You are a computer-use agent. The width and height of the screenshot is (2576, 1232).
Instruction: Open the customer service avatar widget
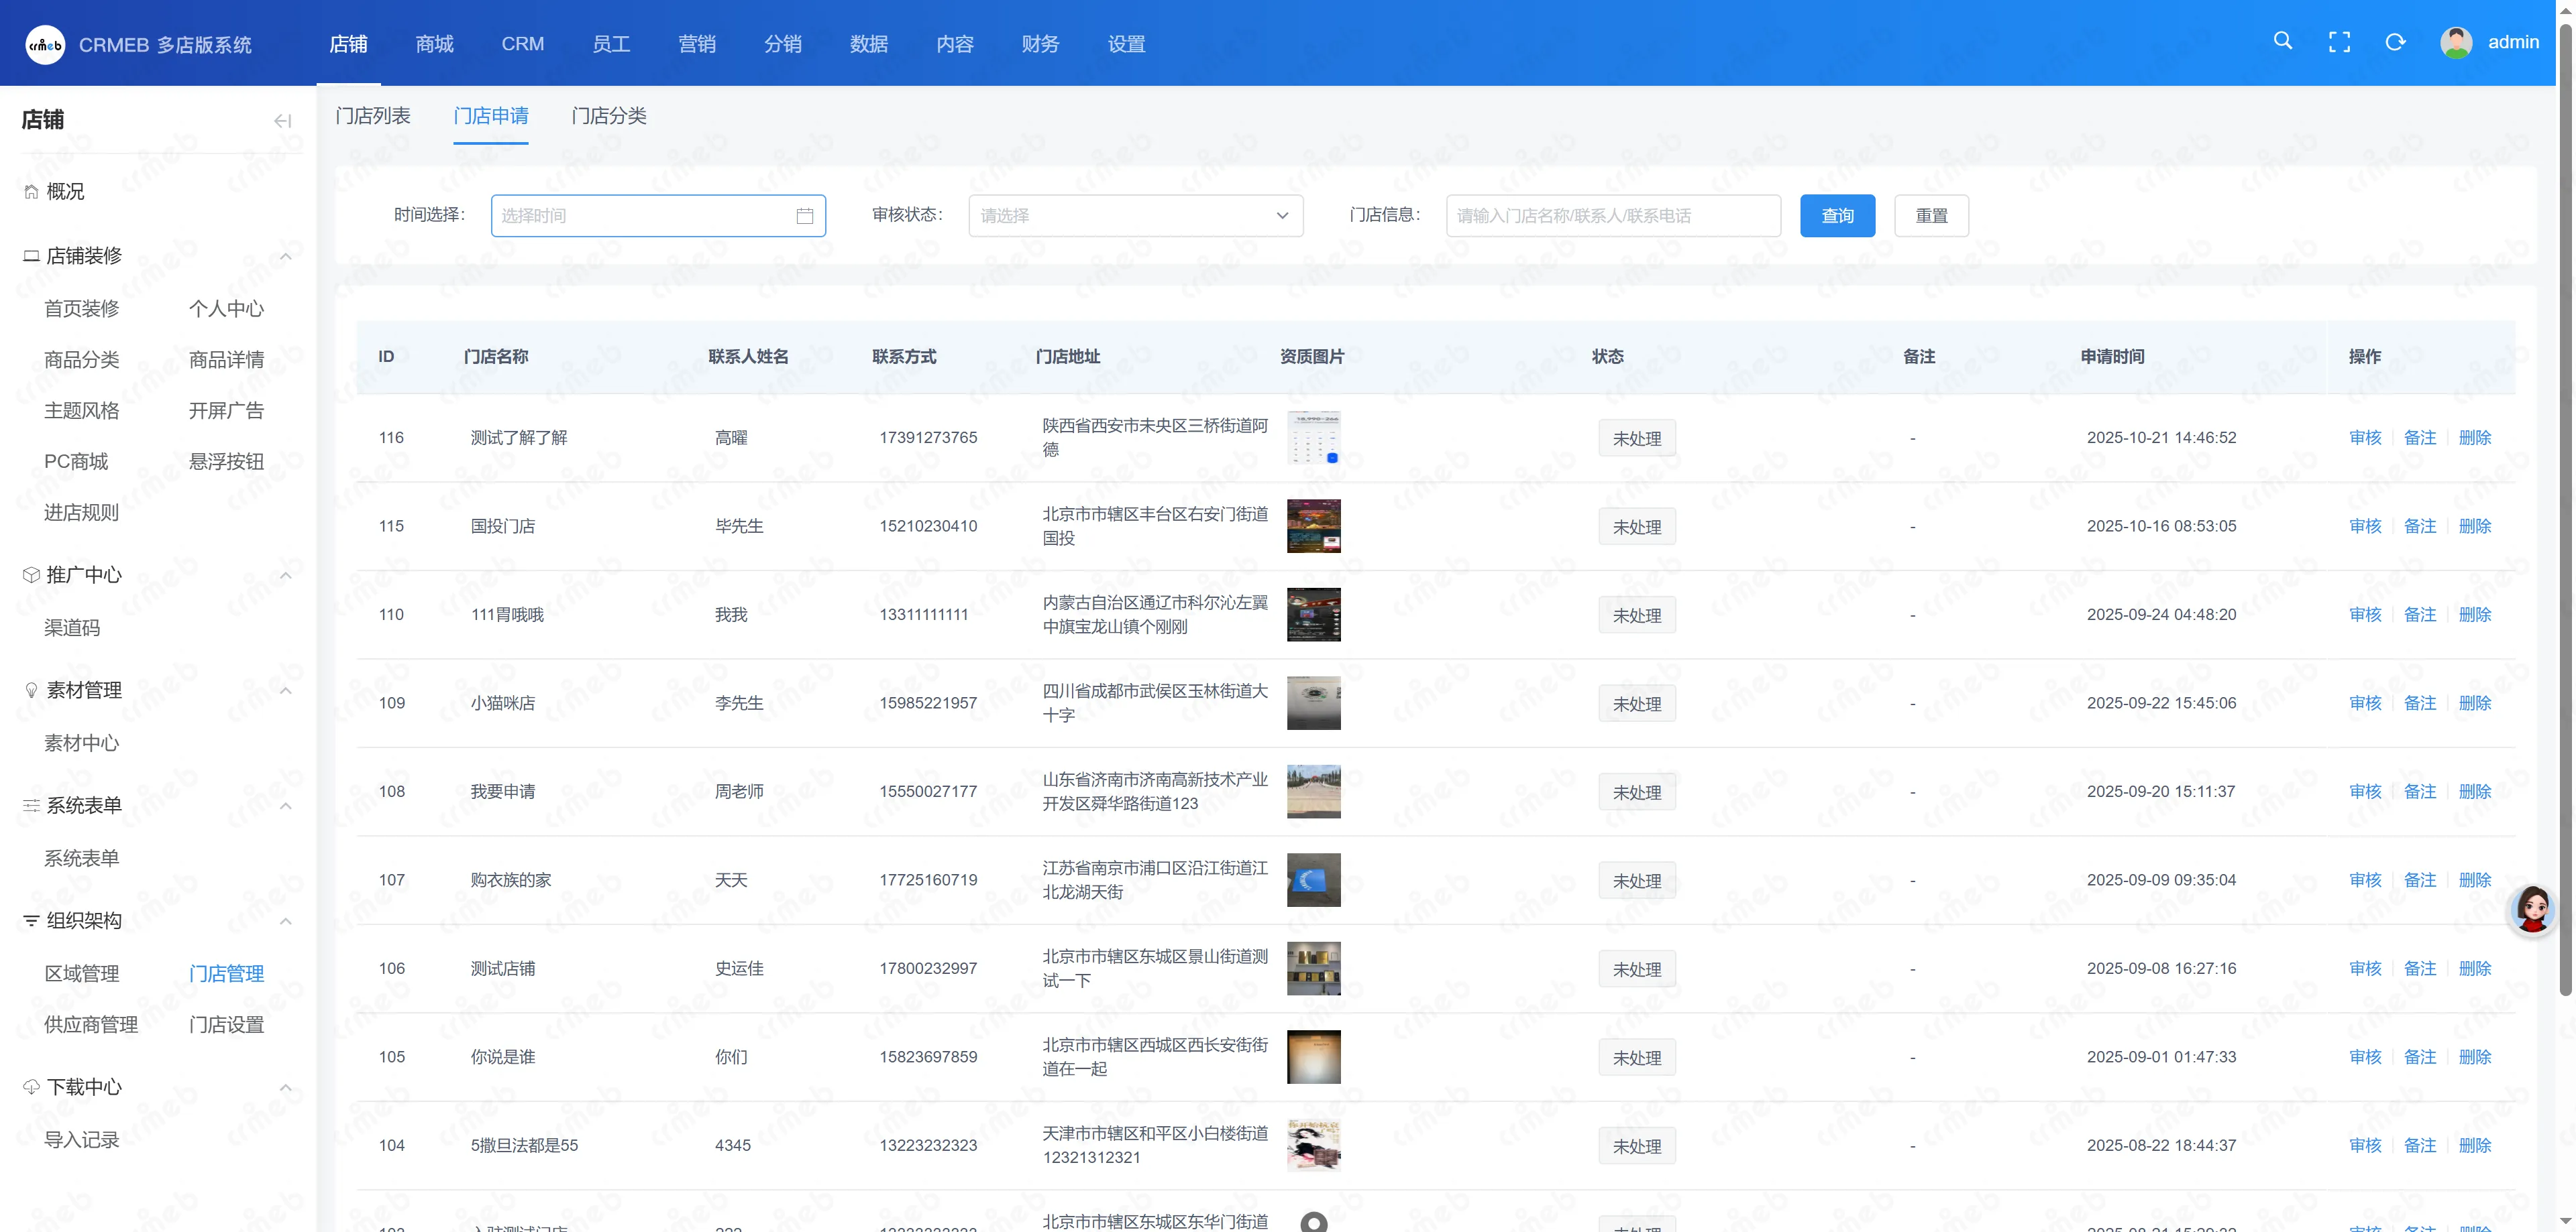pyautogui.click(x=2533, y=910)
